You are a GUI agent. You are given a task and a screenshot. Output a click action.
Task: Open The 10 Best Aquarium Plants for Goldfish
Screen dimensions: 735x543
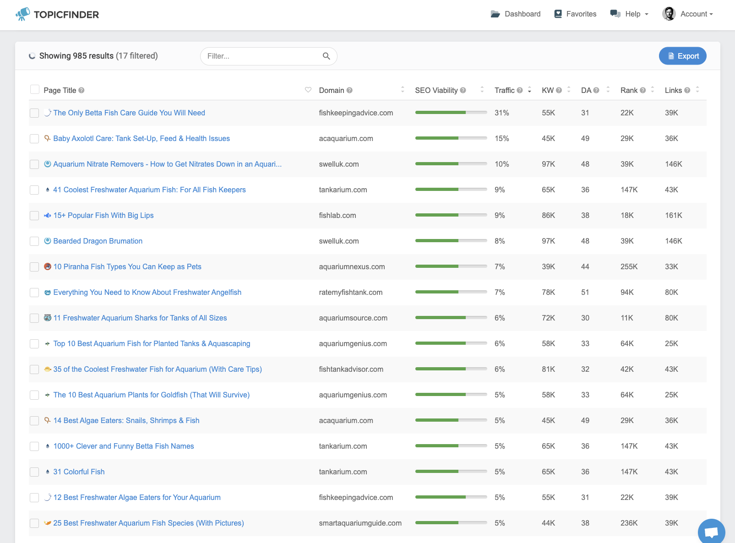pyautogui.click(x=152, y=395)
